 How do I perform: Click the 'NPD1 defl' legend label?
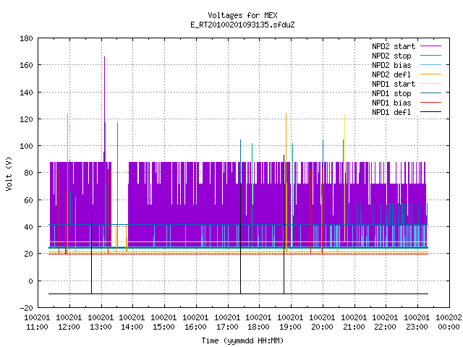(391, 113)
